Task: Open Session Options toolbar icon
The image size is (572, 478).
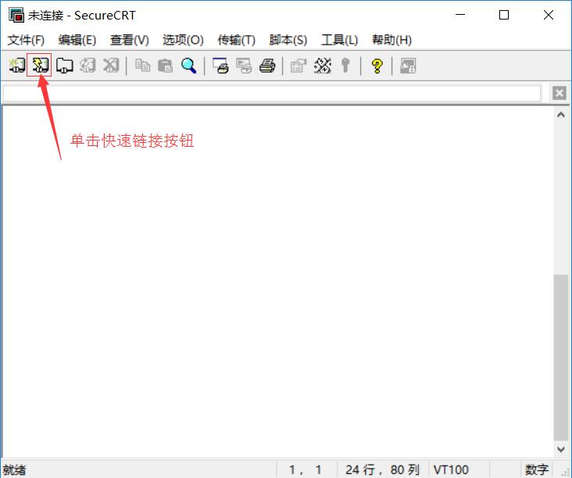Action: pyautogui.click(x=298, y=66)
